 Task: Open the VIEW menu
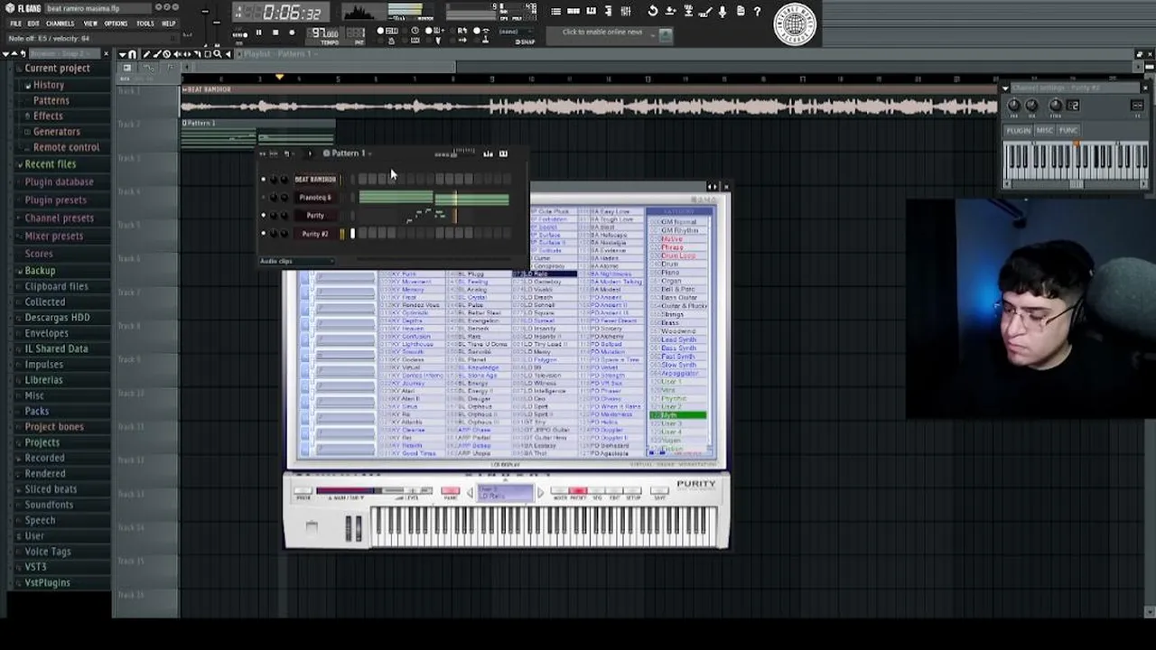coord(91,23)
